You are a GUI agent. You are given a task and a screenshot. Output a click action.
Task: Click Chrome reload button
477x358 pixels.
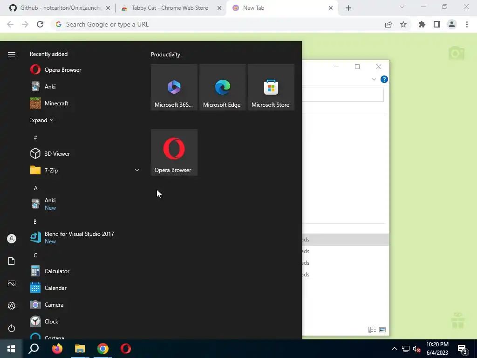[x=40, y=24]
